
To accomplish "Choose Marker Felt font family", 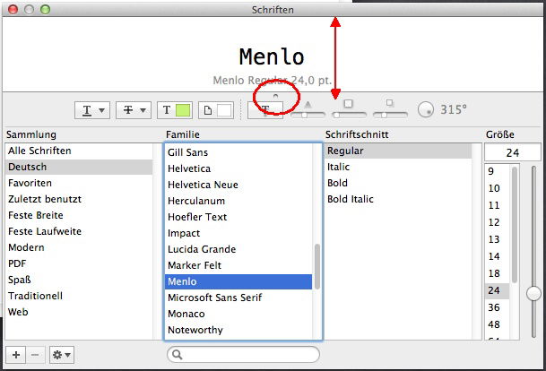I will (x=238, y=265).
